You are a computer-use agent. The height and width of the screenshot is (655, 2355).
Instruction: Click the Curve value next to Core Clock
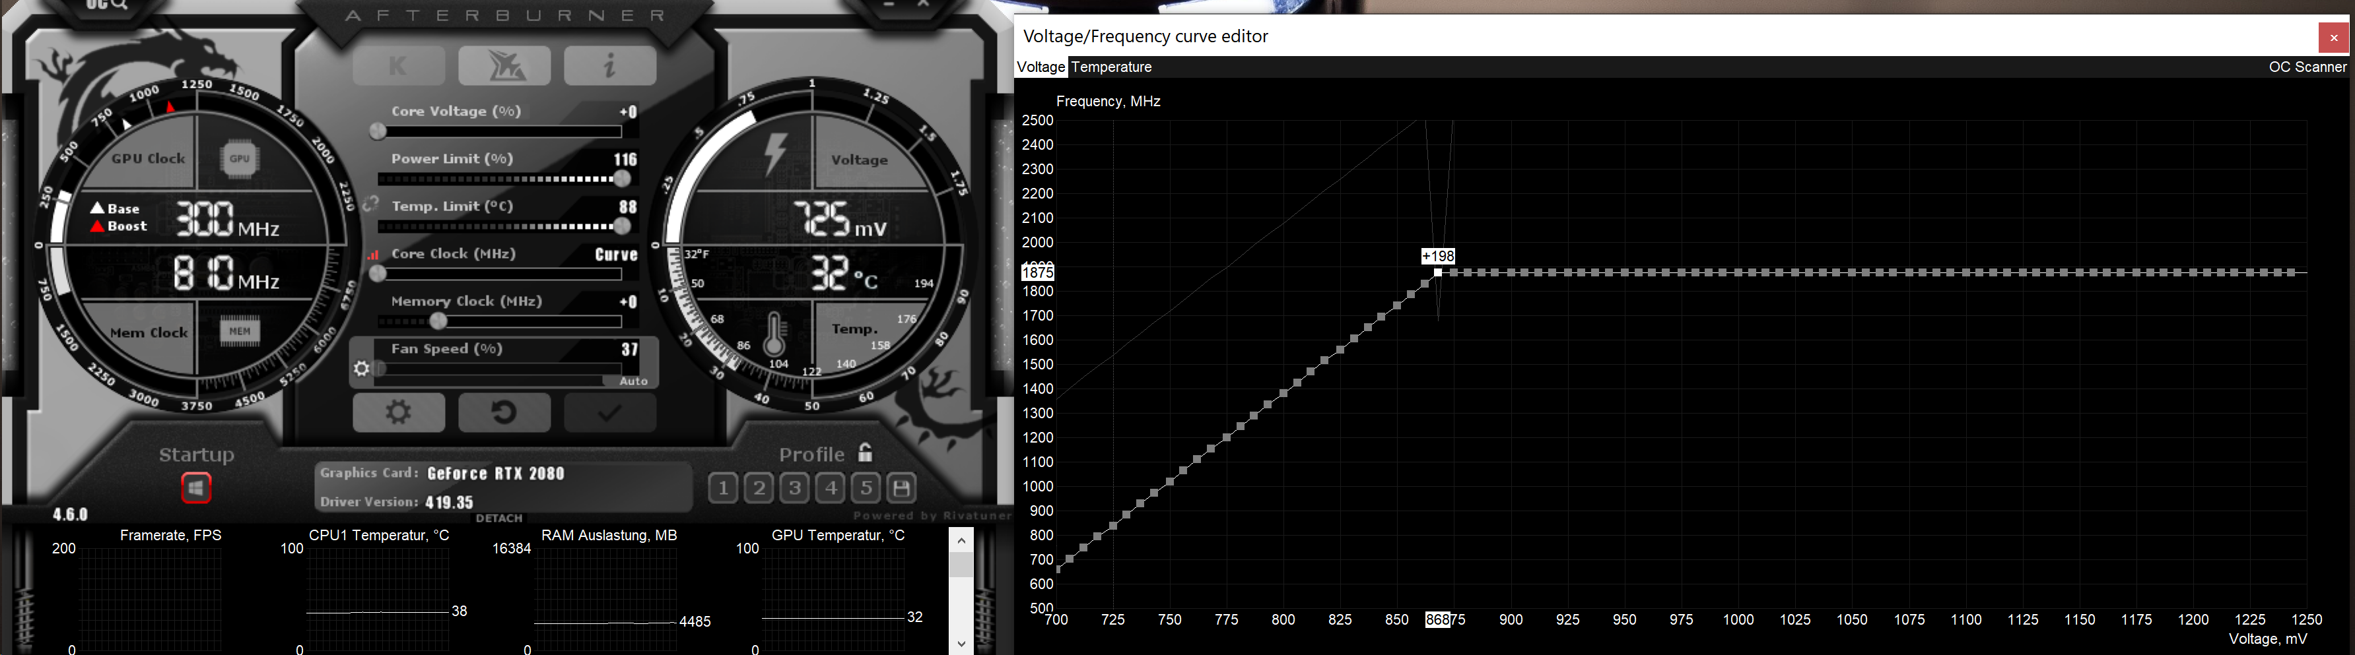pyautogui.click(x=616, y=254)
